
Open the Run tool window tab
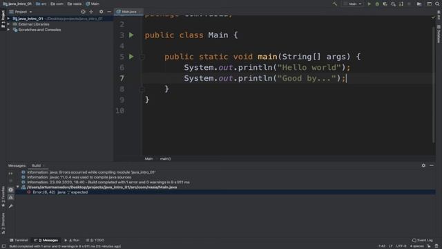(72, 240)
